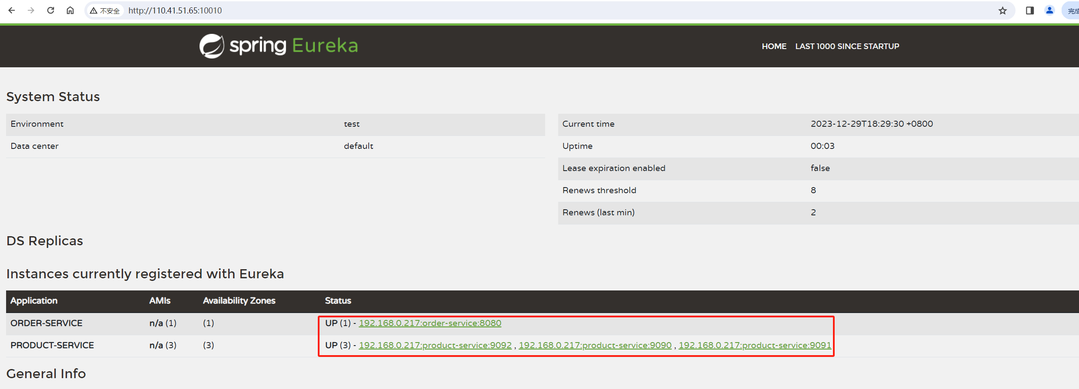Click the Application column header
The image size is (1079, 389).
[x=34, y=300]
